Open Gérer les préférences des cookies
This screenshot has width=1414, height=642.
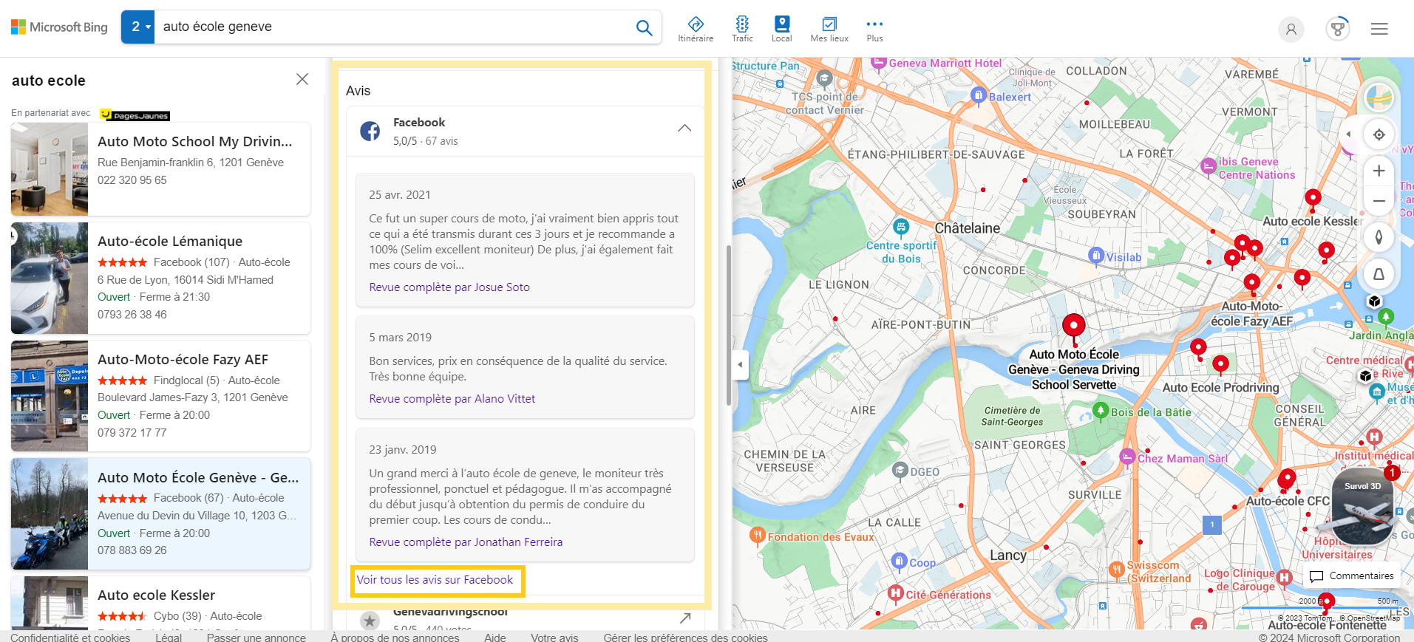click(x=685, y=637)
